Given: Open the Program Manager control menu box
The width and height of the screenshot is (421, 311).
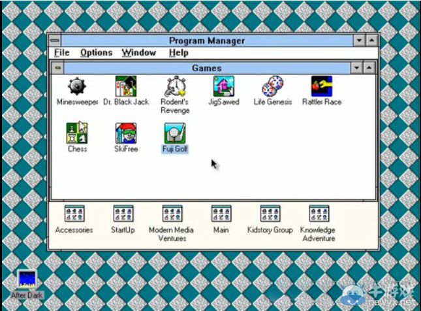Looking at the screenshot, I should (55, 41).
